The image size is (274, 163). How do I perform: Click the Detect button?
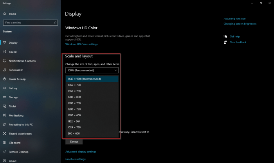pyautogui.click(x=74, y=142)
